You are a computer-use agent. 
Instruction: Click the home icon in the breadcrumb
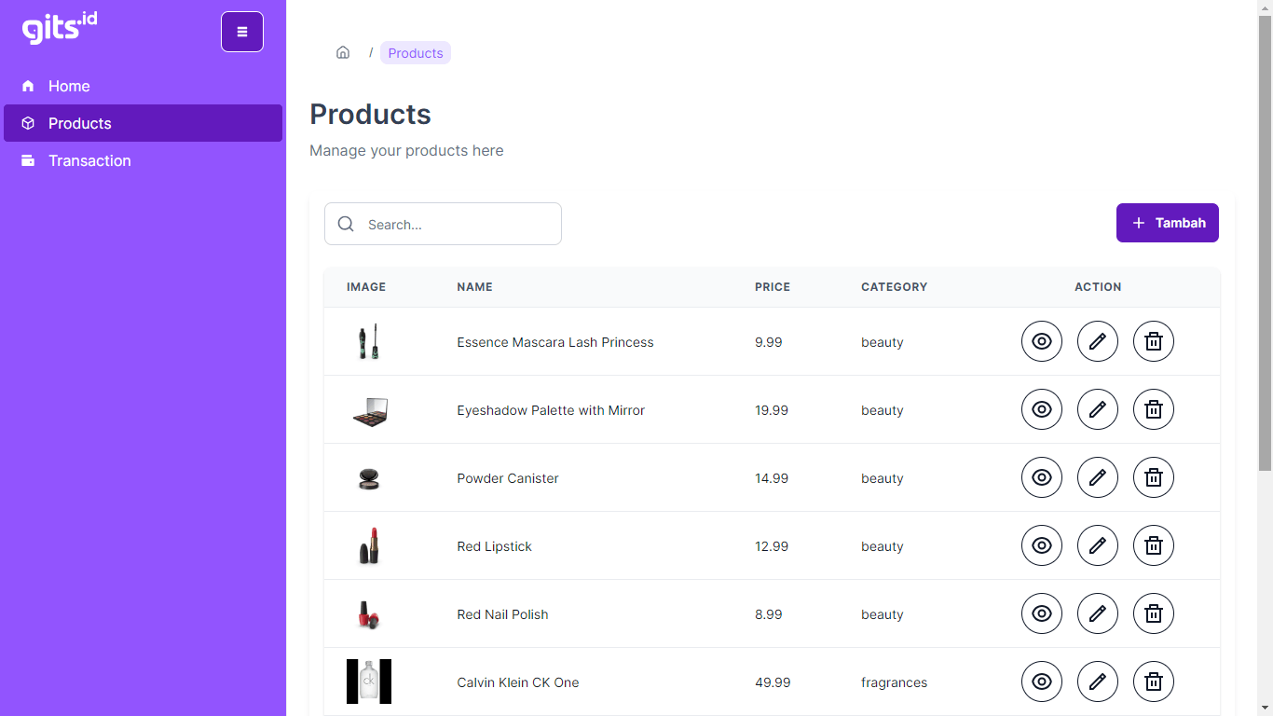point(343,53)
